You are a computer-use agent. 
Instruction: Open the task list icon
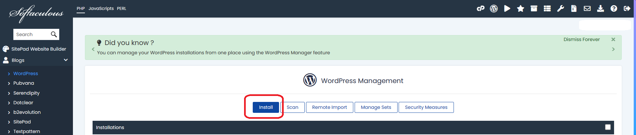click(547, 9)
